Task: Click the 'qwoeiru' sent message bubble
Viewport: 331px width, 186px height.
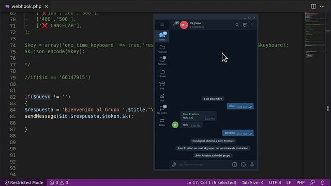Action: [238, 133]
